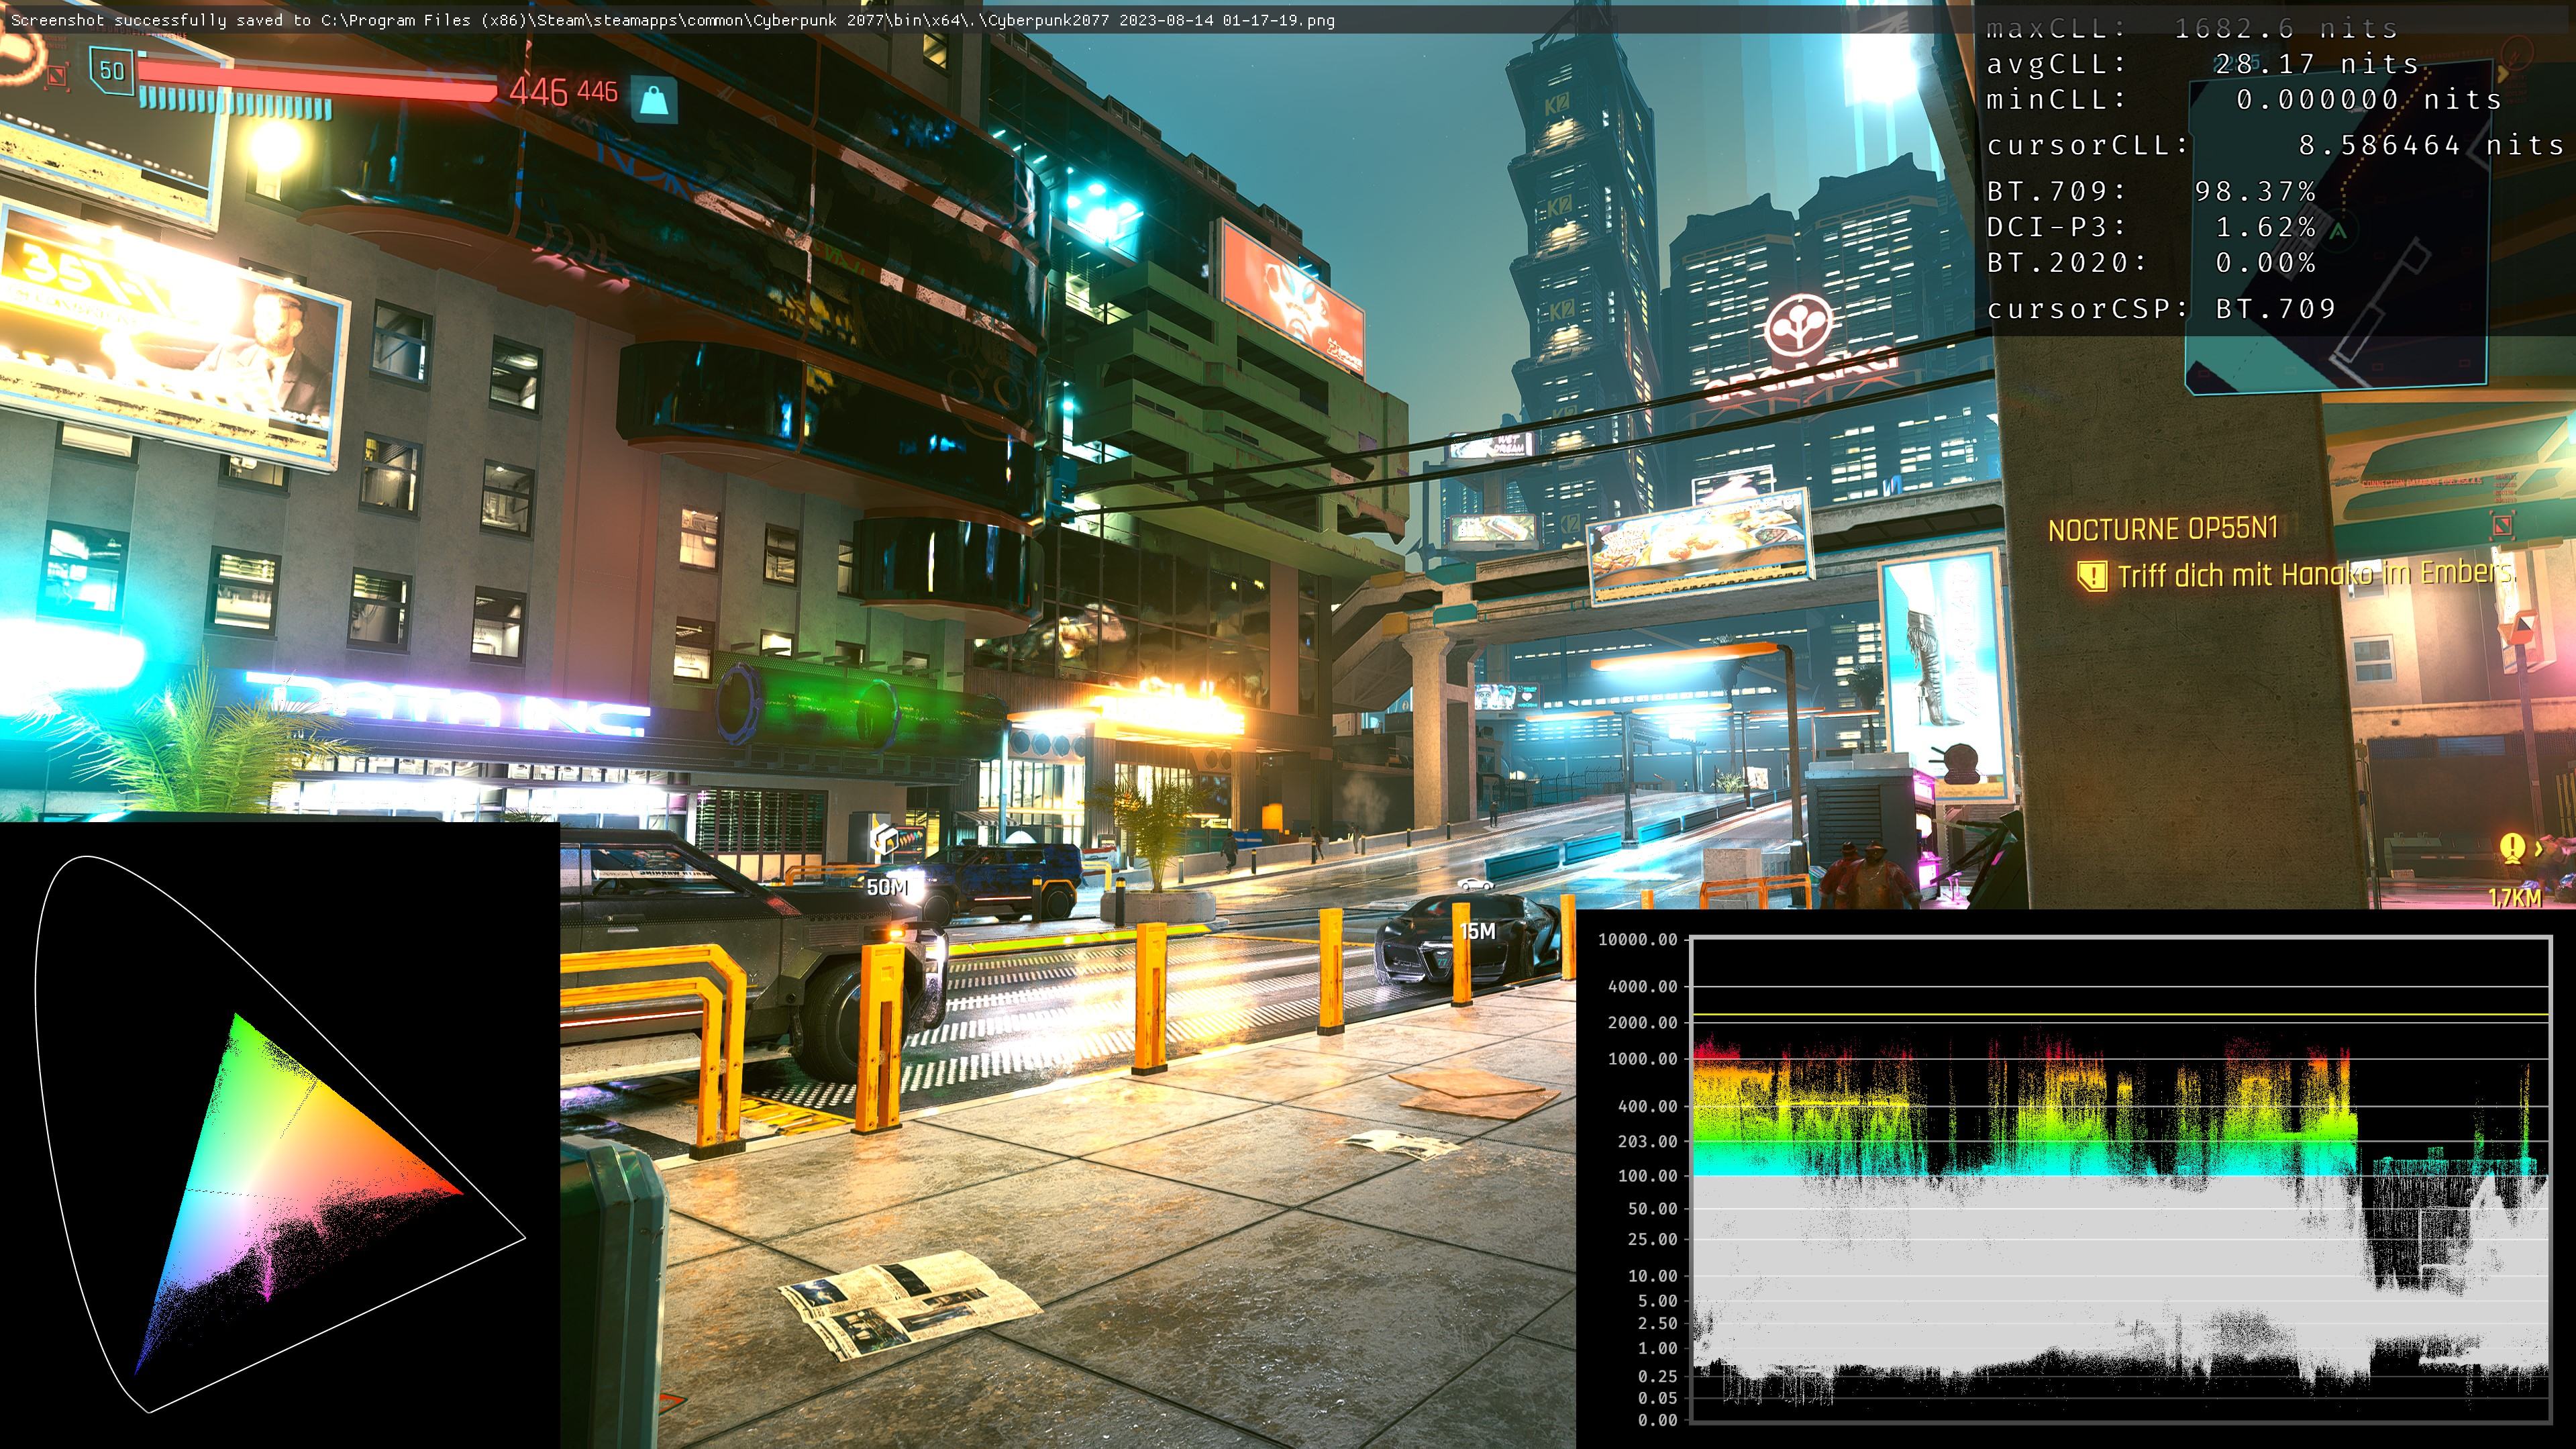The image size is (2576, 1449).
Task: Click the 'BT.2020: 0.00%' readout
Action: [x=2151, y=263]
